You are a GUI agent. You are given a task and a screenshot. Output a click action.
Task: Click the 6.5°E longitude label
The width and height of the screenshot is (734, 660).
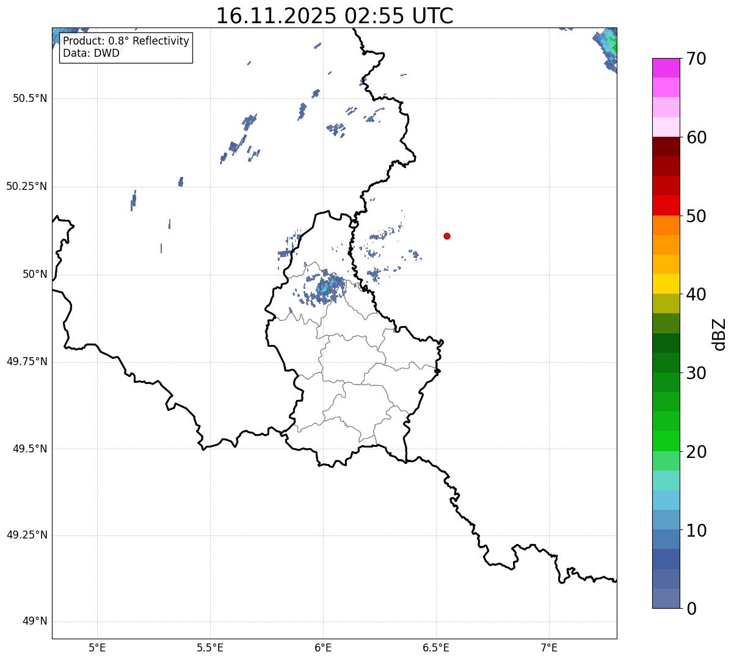point(436,647)
